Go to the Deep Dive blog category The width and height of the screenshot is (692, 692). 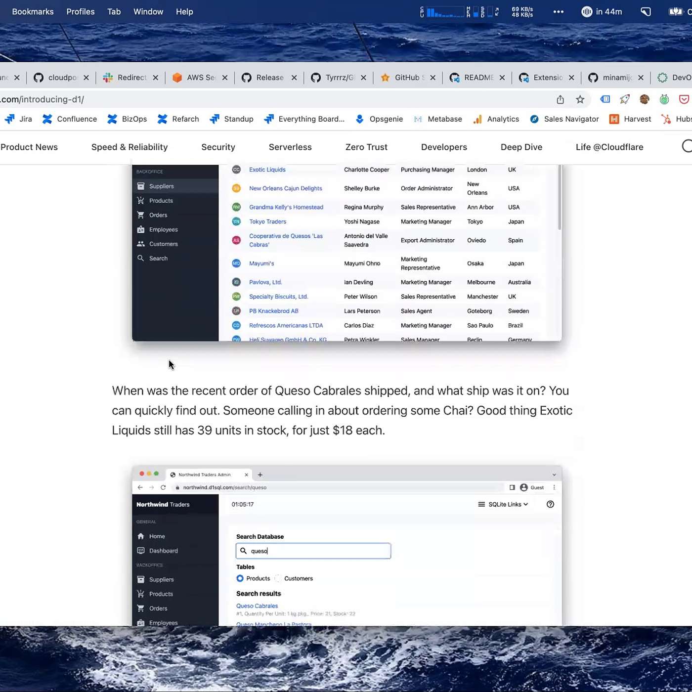pos(521,147)
